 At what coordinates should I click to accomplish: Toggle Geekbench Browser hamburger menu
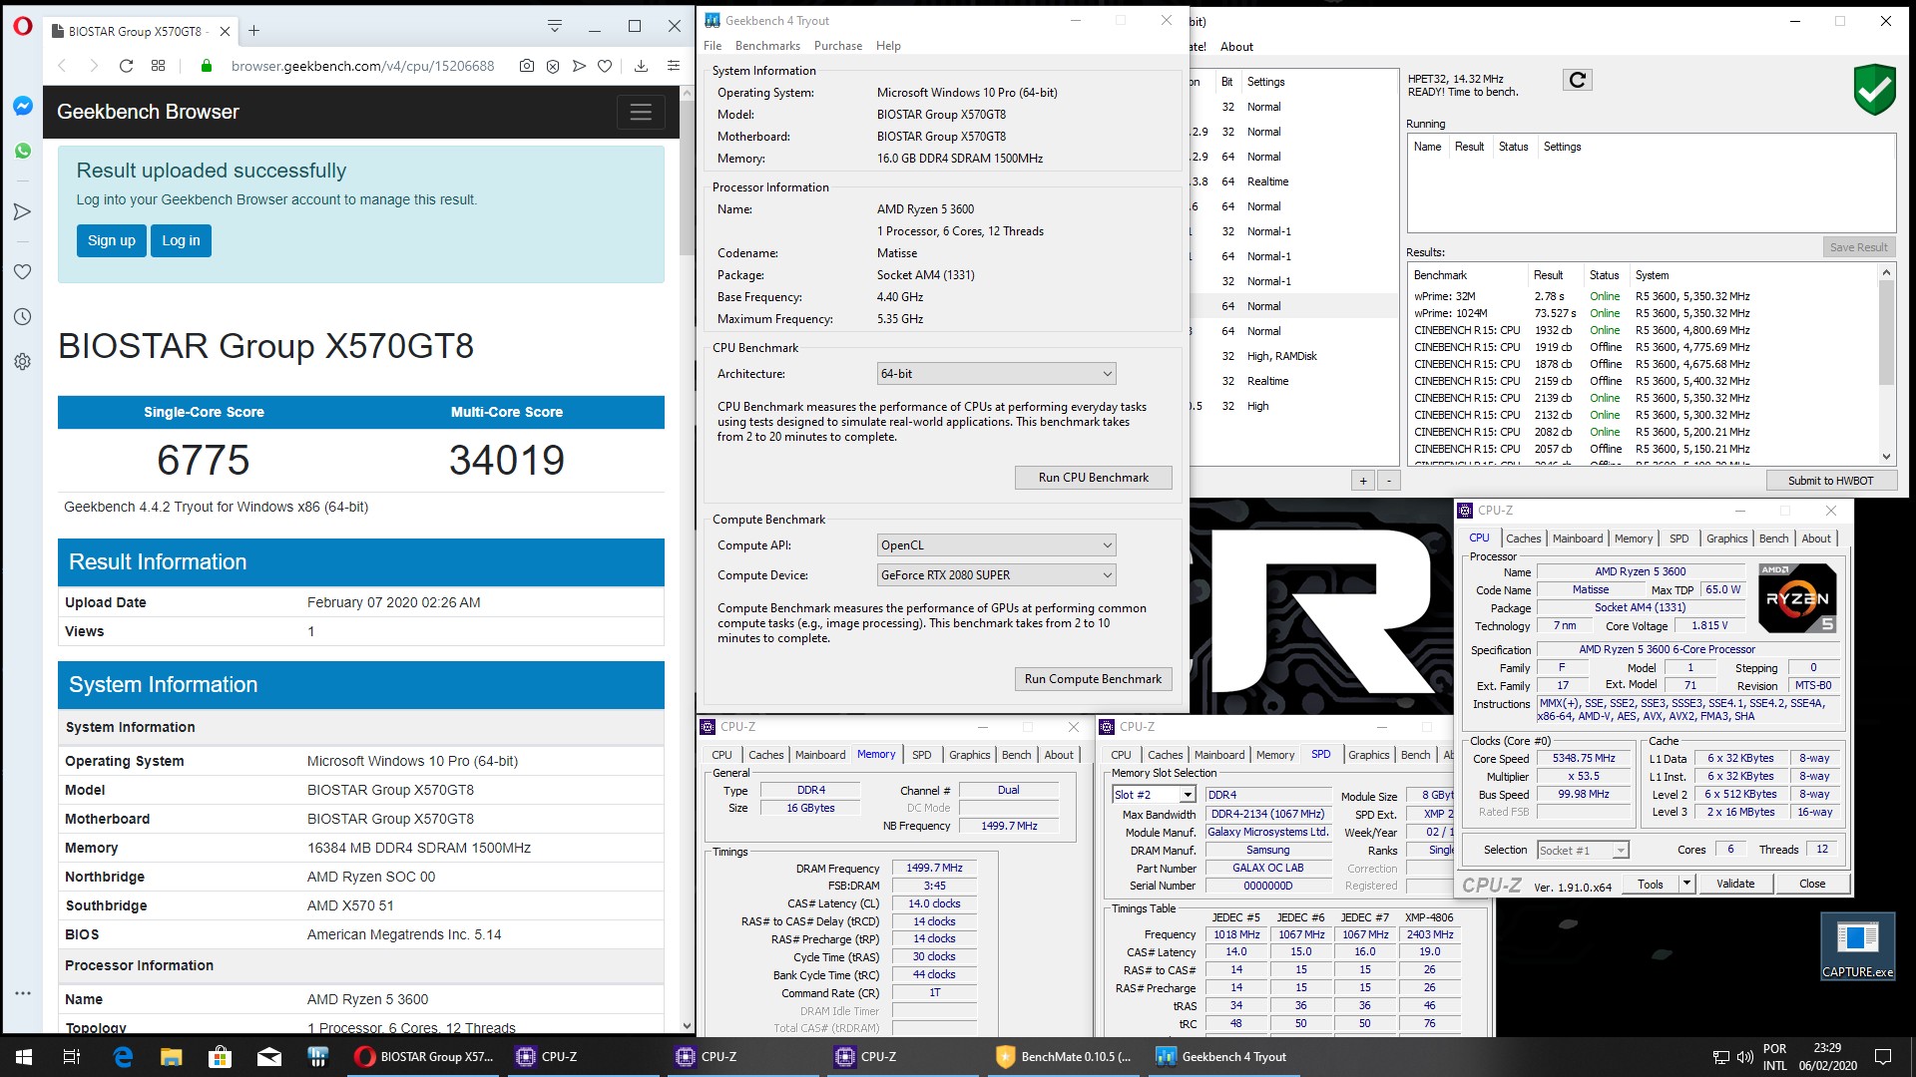pos(641,112)
